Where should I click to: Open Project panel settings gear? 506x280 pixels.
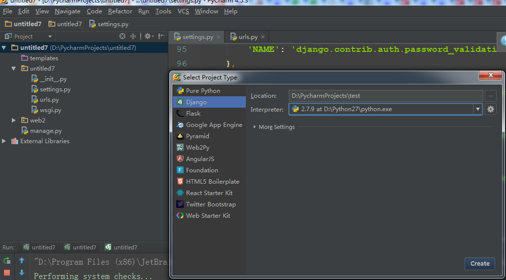pyautogui.click(x=149, y=36)
